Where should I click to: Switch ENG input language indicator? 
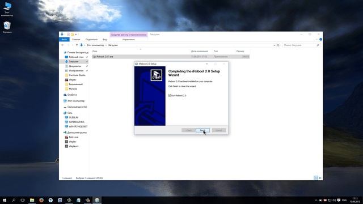[344, 200]
